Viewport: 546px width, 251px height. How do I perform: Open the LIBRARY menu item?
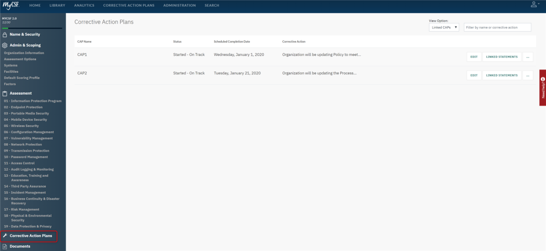click(x=57, y=5)
